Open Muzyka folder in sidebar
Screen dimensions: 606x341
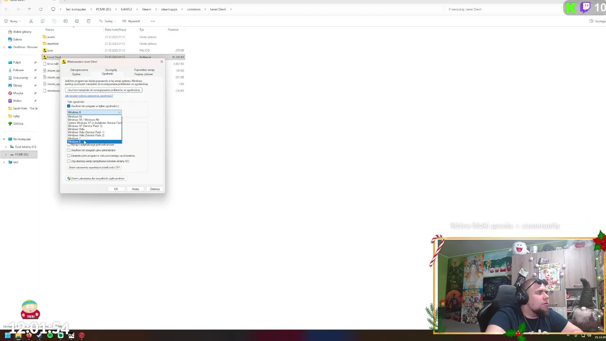point(18,93)
